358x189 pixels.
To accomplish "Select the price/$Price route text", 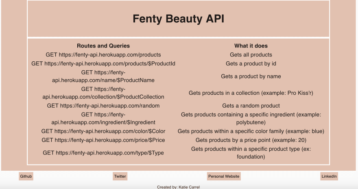I will pyautogui.click(x=103, y=140).
